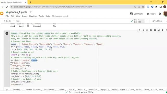The image size is (167, 94).
Task: Open the Edit menu
Action: [12, 16]
